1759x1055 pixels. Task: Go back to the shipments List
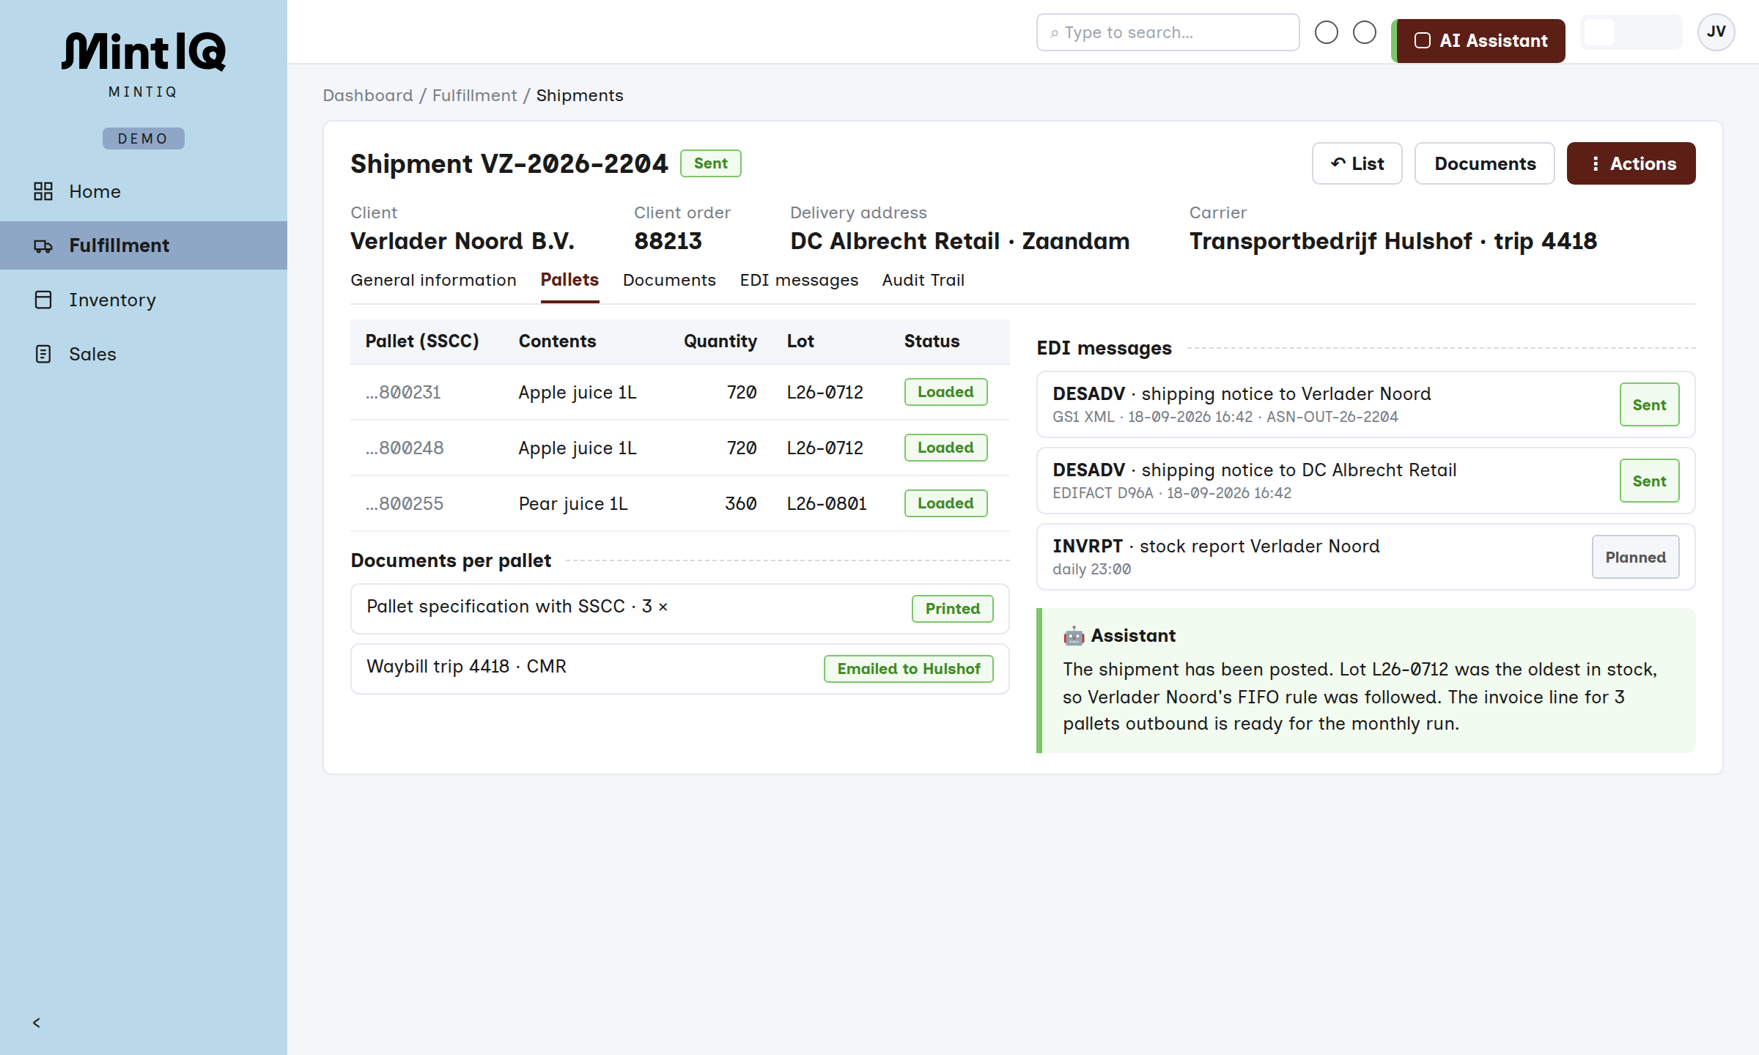[x=1357, y=163]
